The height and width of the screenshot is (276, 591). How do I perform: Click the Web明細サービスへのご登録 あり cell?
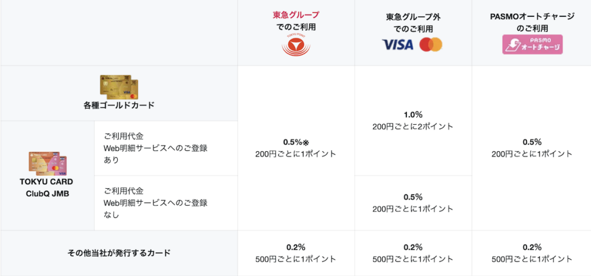click(156, 148)
